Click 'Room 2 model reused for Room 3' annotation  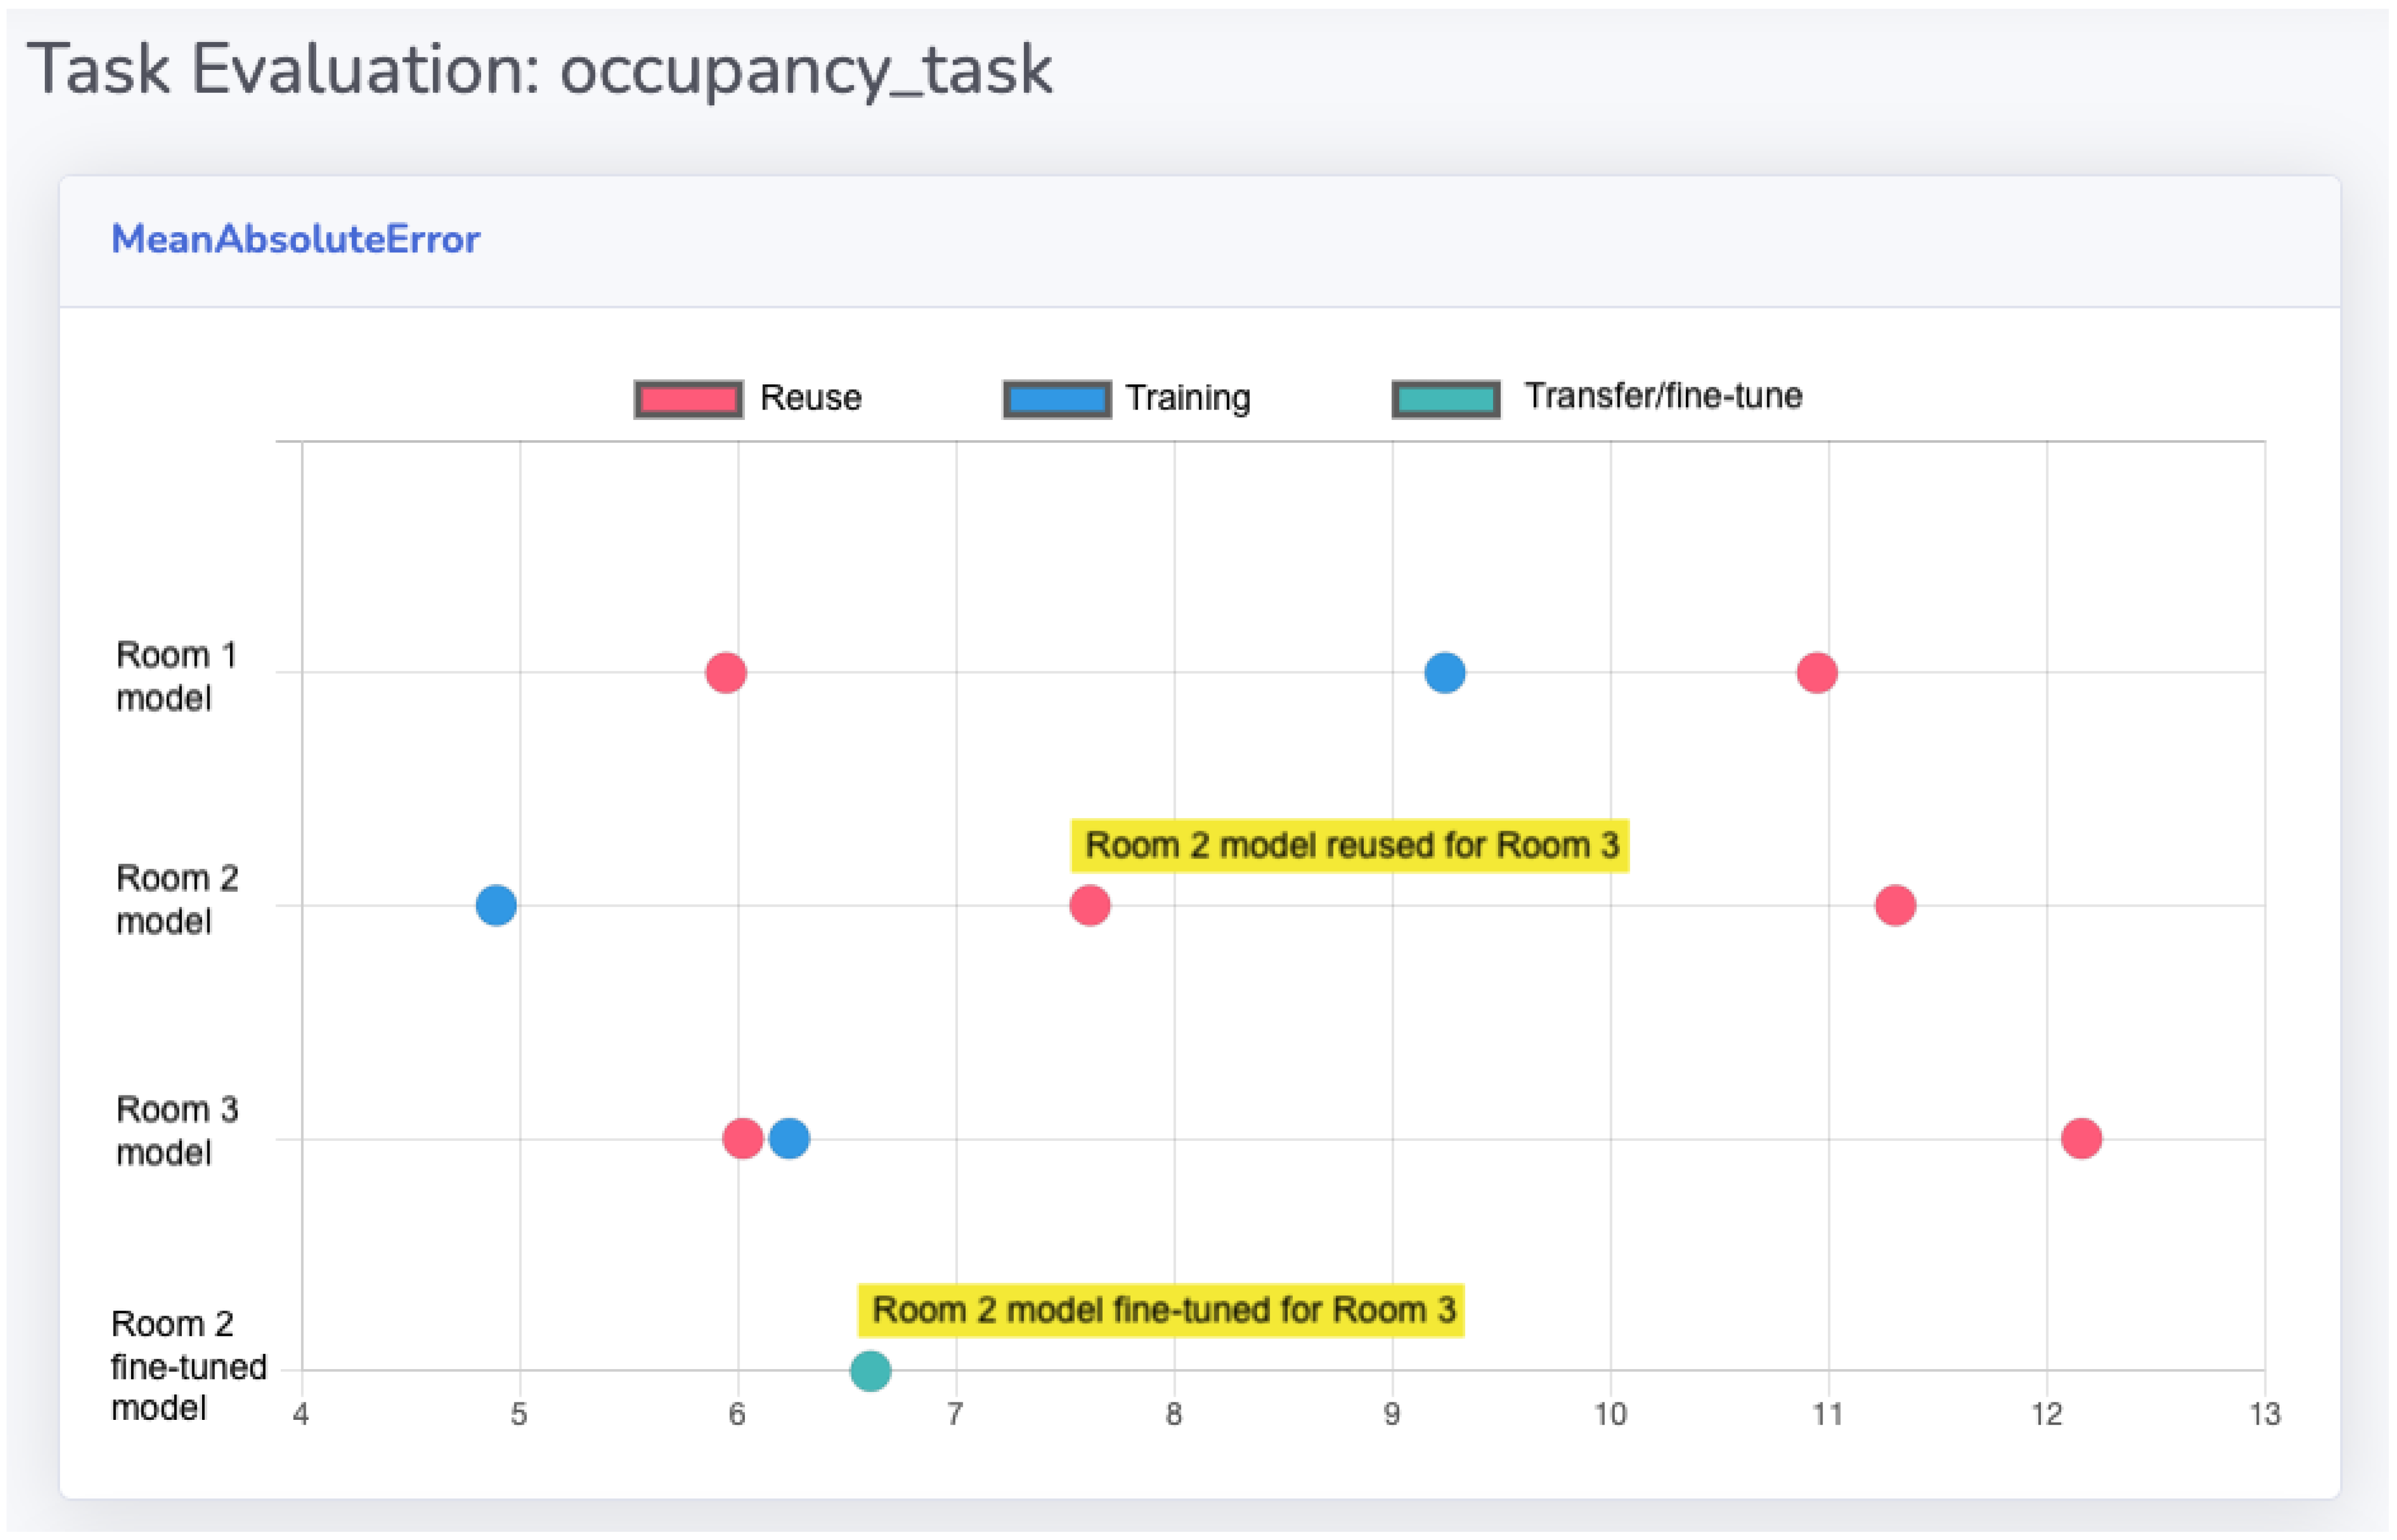click(1349, 845)
